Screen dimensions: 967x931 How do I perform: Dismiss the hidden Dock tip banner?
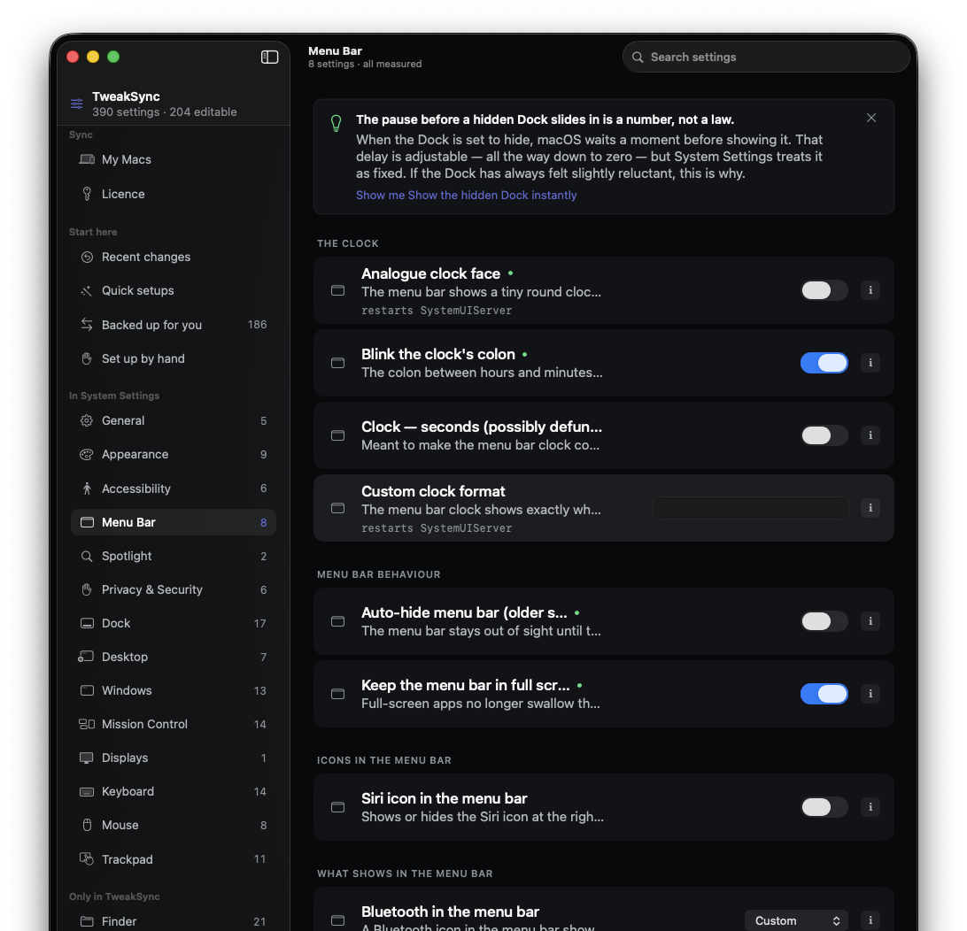(x=870, y=118)
